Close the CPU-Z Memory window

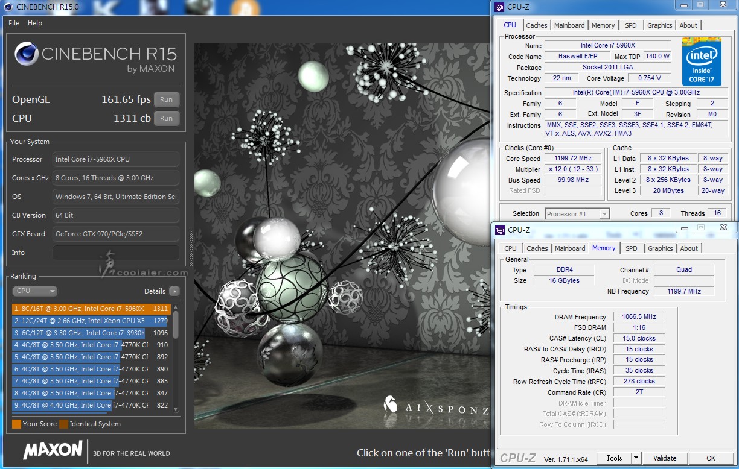click(x=723, y=227)
